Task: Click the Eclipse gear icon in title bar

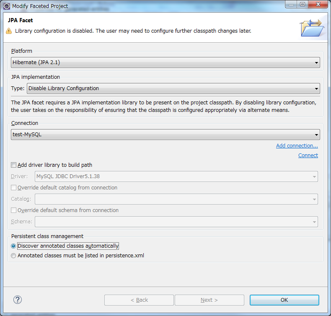Action: click(7, 6)
